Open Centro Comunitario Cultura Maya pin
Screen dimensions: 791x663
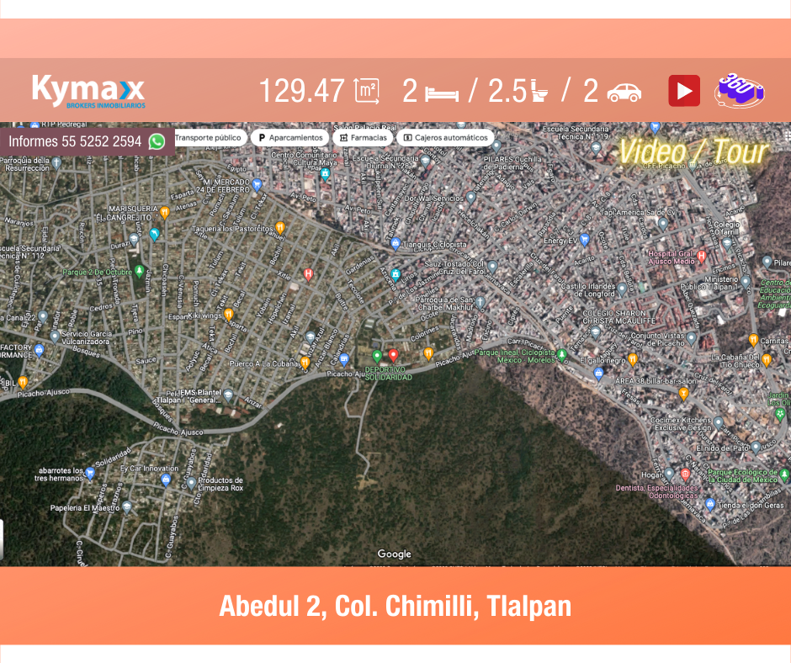point(326,174)
